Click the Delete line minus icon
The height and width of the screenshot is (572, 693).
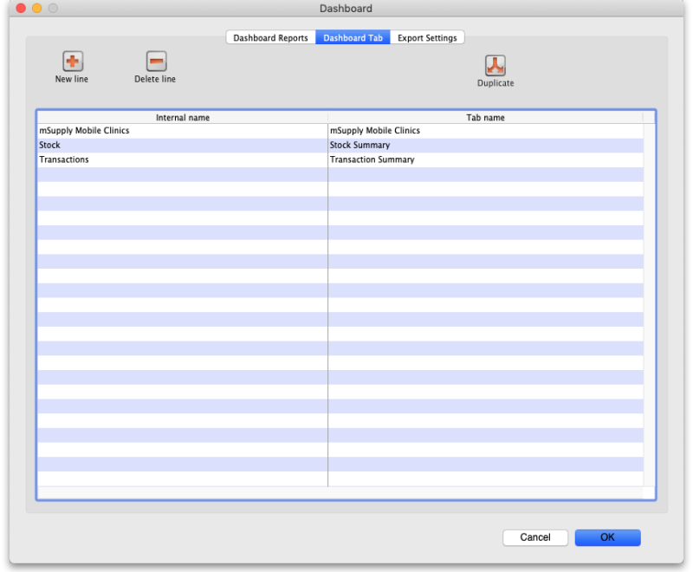155,62
